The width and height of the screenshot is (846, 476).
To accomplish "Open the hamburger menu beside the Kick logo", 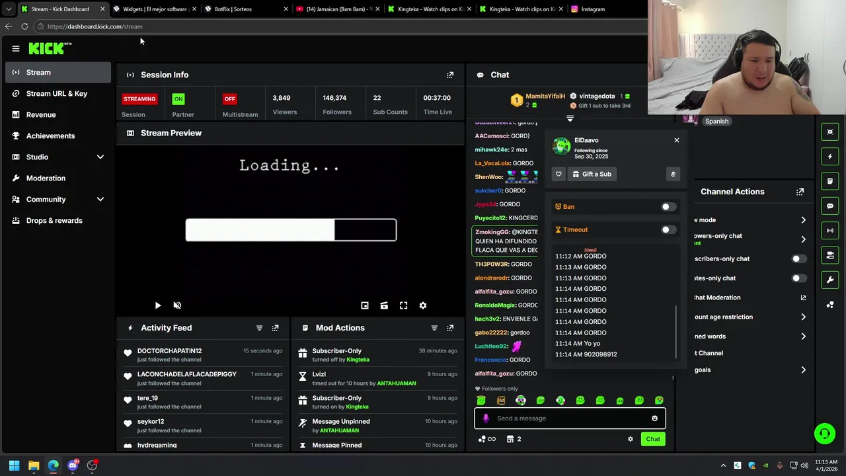I will tap(16, 48).
